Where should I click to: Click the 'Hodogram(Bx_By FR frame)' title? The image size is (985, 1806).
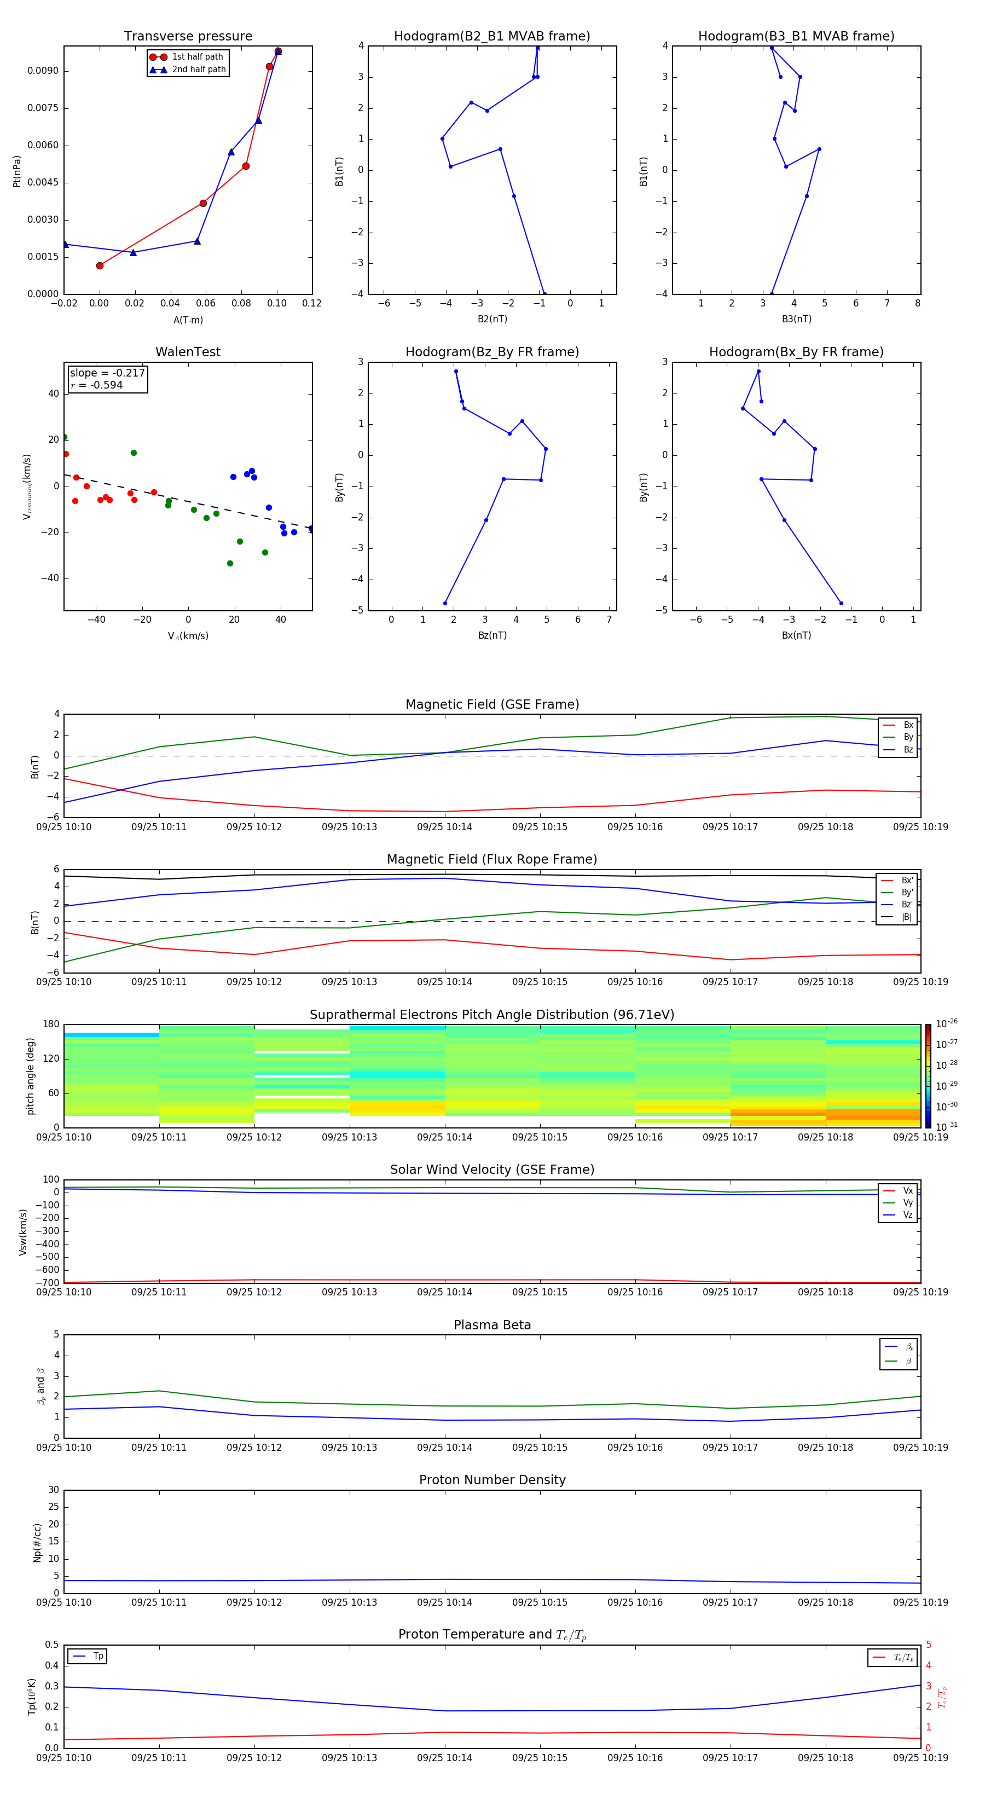point(796,352)
